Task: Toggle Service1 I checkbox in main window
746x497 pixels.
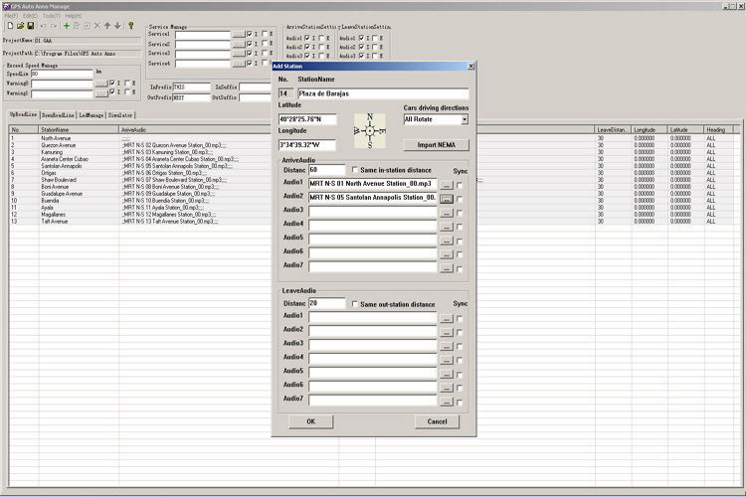Action: [x=250, y=34]
